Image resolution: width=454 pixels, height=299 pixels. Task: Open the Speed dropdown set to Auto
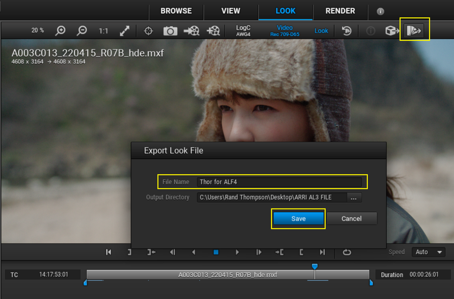click(429, 252)
